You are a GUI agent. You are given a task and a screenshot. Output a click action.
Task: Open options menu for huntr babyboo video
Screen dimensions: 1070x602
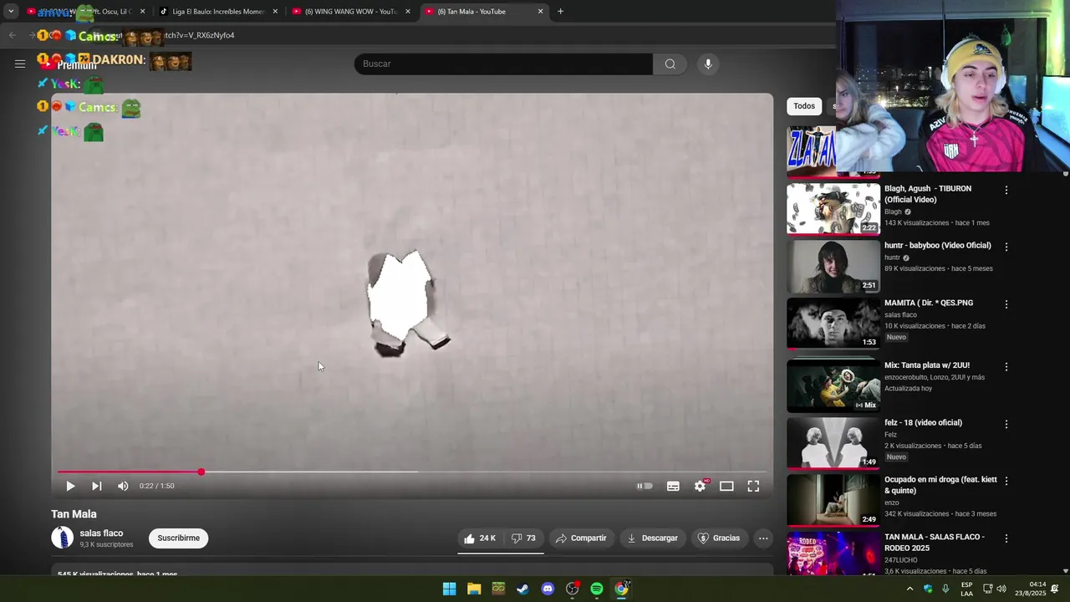1006,247
